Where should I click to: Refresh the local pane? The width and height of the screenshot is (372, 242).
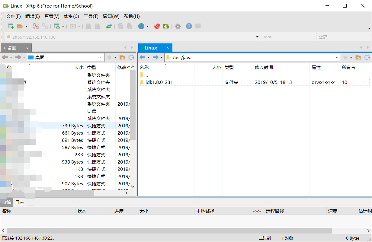[131, 57]
